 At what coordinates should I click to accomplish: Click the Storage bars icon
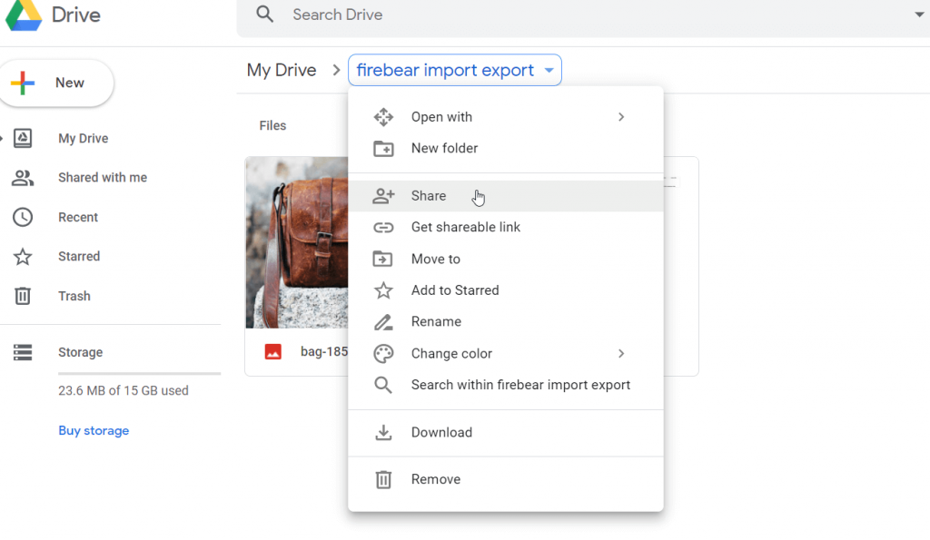click(23, 352)
